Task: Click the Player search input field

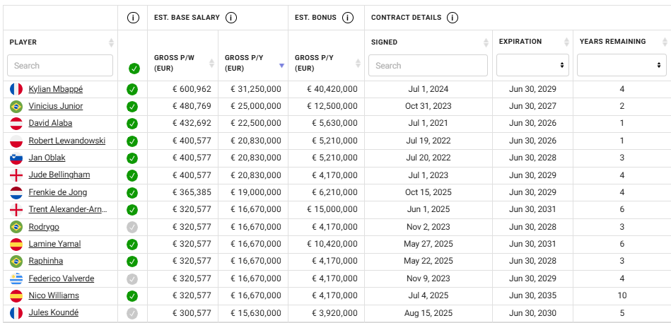Action: pyautogui.click(x=60, y=66)
